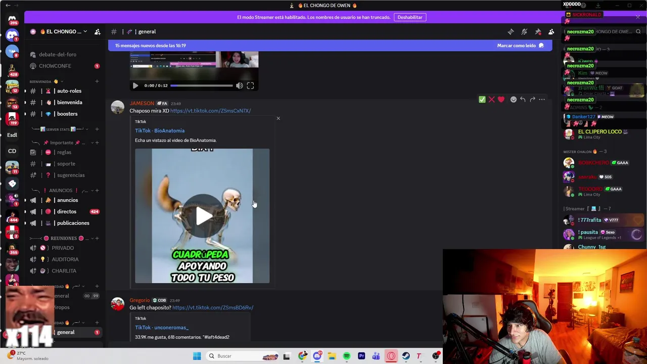Reply to JAMESON message arrow
Image resolution: width=647 pixels, height=364 pixels.
click(x=523, y=100)
